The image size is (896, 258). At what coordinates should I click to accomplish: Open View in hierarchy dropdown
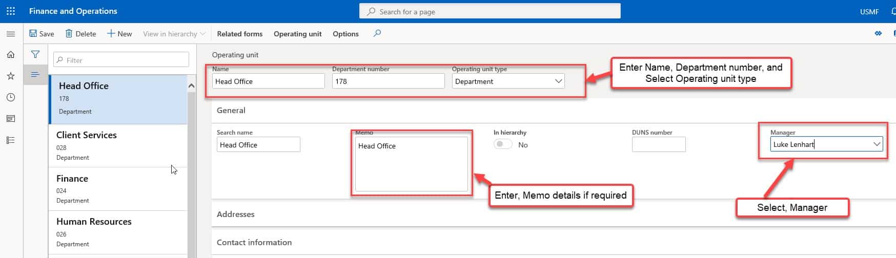pyautogui.click(x=174, y=34)
